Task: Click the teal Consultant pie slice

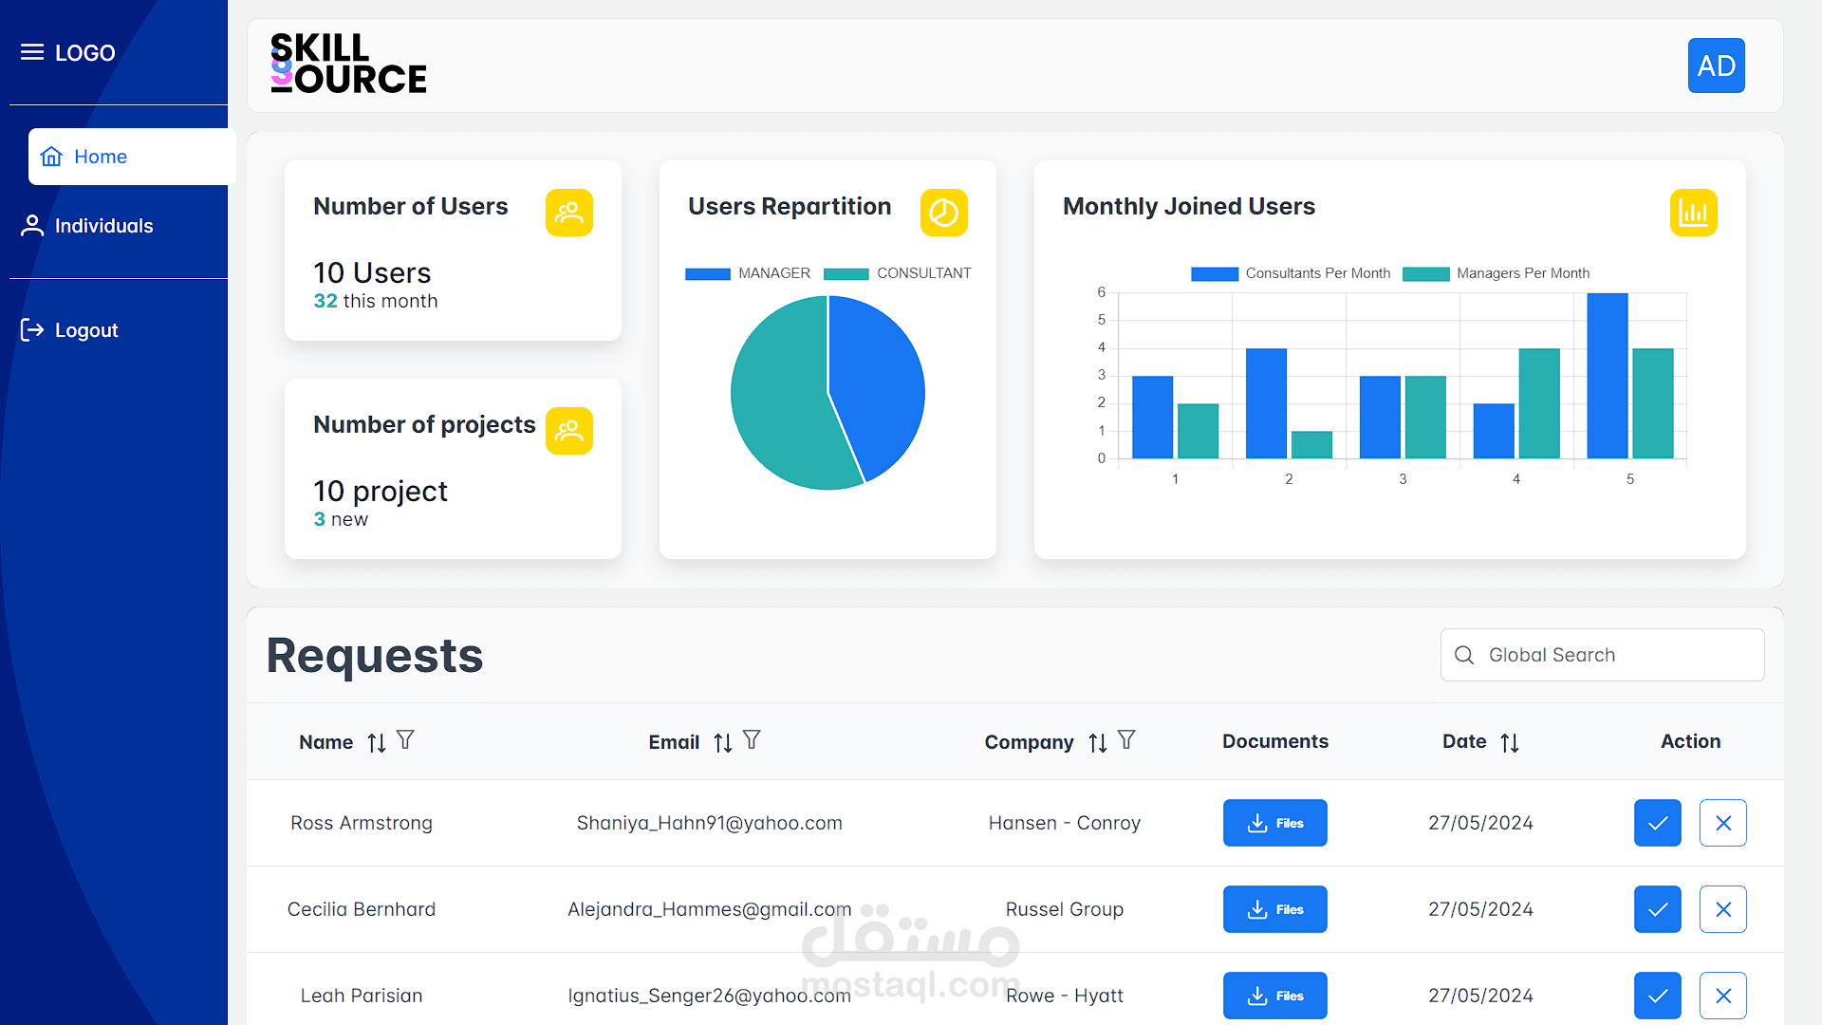Action: coord(778,399)
